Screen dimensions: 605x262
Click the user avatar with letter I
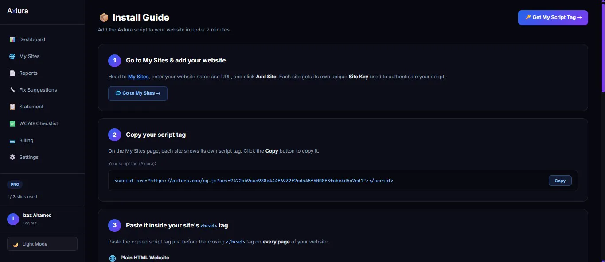[x=13, y=219]
